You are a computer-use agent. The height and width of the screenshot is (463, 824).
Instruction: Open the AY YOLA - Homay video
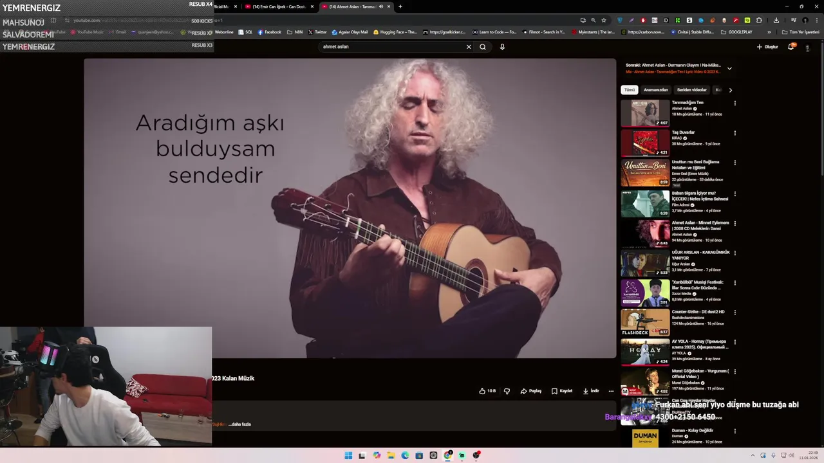pyautogui.click(x=645, y=352)
